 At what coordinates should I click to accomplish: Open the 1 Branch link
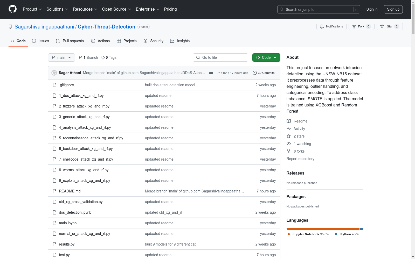[88, 57]
